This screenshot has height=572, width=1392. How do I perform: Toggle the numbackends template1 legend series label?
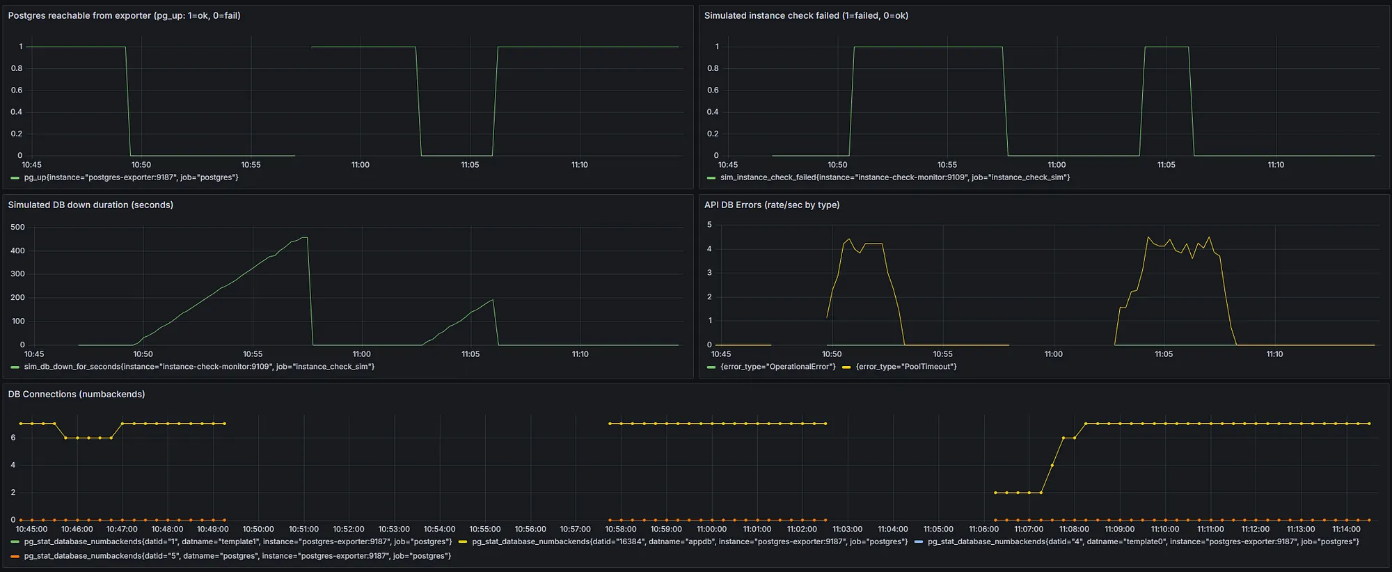coord(238,541)
